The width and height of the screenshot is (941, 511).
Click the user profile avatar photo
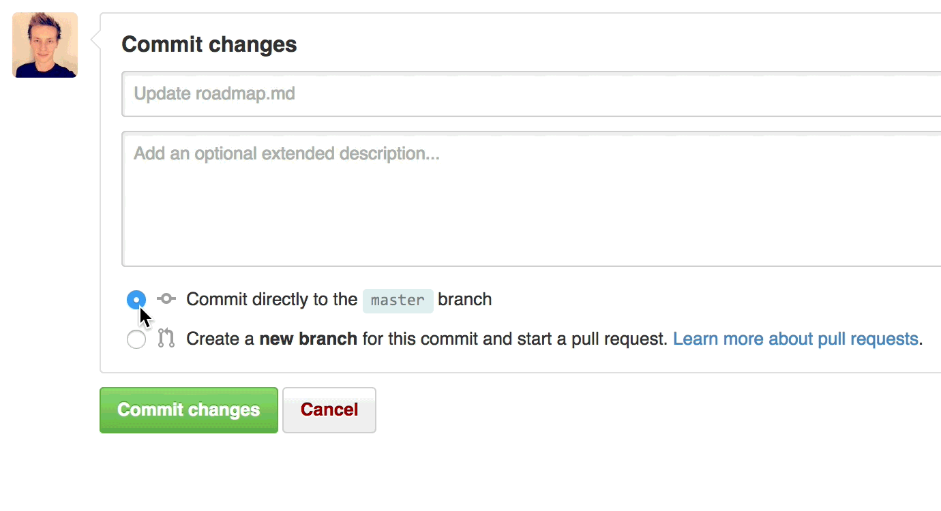45,45
